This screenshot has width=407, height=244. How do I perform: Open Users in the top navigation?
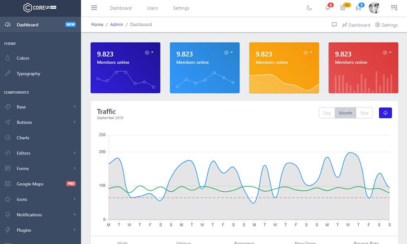coord(152,8)
